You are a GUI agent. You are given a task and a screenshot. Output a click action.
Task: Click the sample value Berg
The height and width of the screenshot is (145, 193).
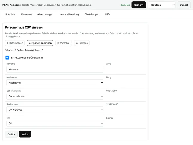point(109,77)
